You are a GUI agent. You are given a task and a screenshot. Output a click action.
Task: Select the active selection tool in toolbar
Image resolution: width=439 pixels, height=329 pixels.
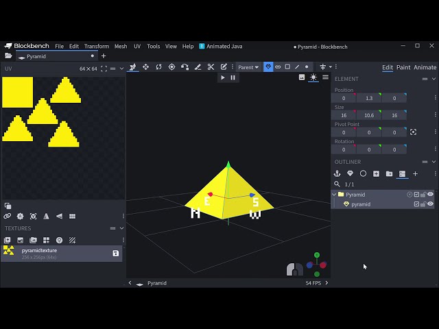(132, 67)
